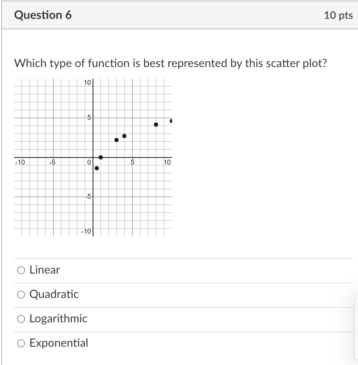This screenshot has height=365, width=358.
Task: Click the 5 label on the x-axis
Action: click(132, 162)
